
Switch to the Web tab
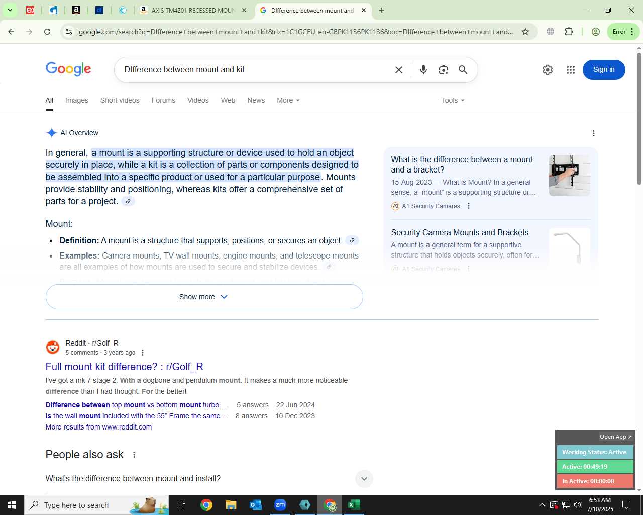pos(228,100)
